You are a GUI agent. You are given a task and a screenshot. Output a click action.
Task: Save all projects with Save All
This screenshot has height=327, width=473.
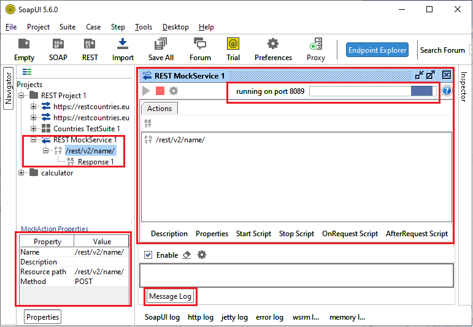tap(161, 50)
